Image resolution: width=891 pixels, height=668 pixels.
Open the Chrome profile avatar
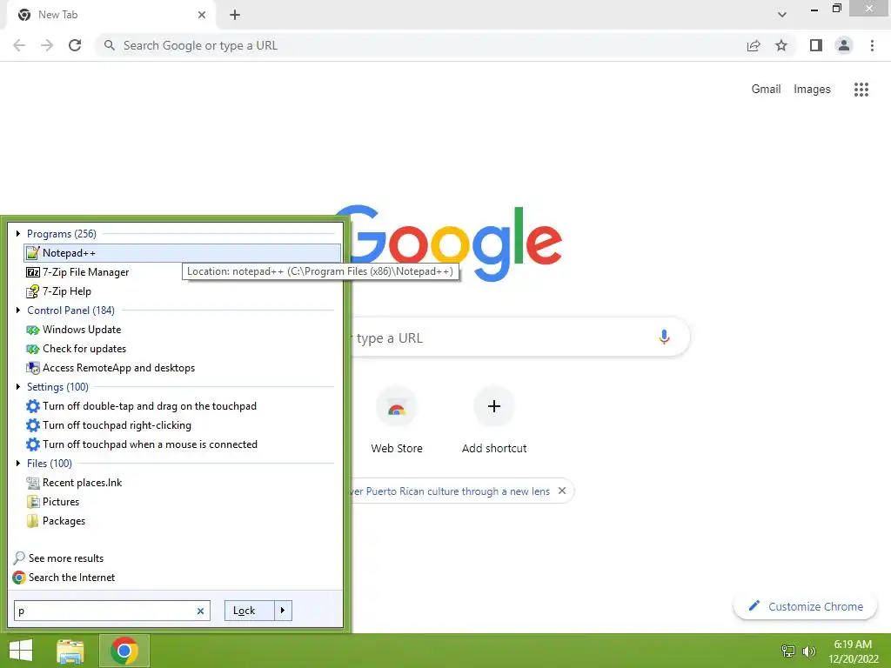(844, 45)
